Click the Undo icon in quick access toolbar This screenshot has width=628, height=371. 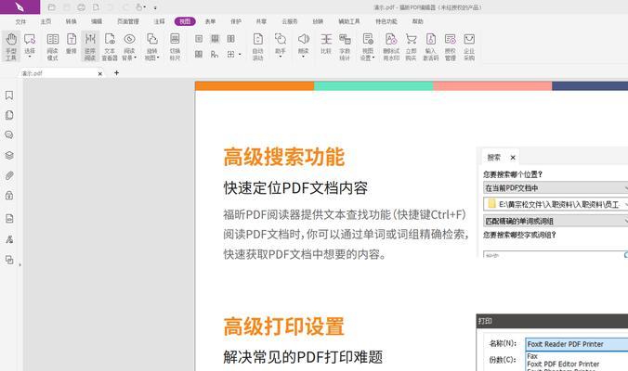coord(111,7)
